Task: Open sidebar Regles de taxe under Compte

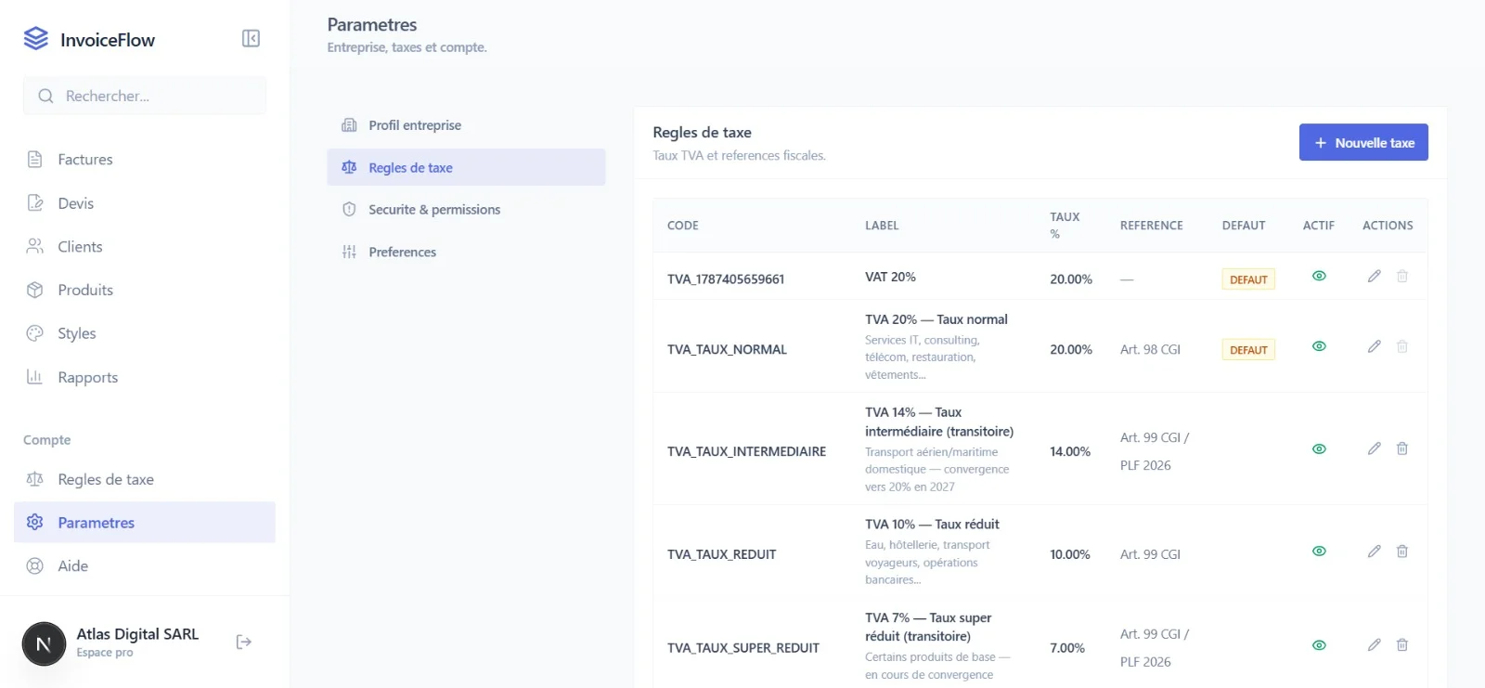Action: tap(145, 479)
